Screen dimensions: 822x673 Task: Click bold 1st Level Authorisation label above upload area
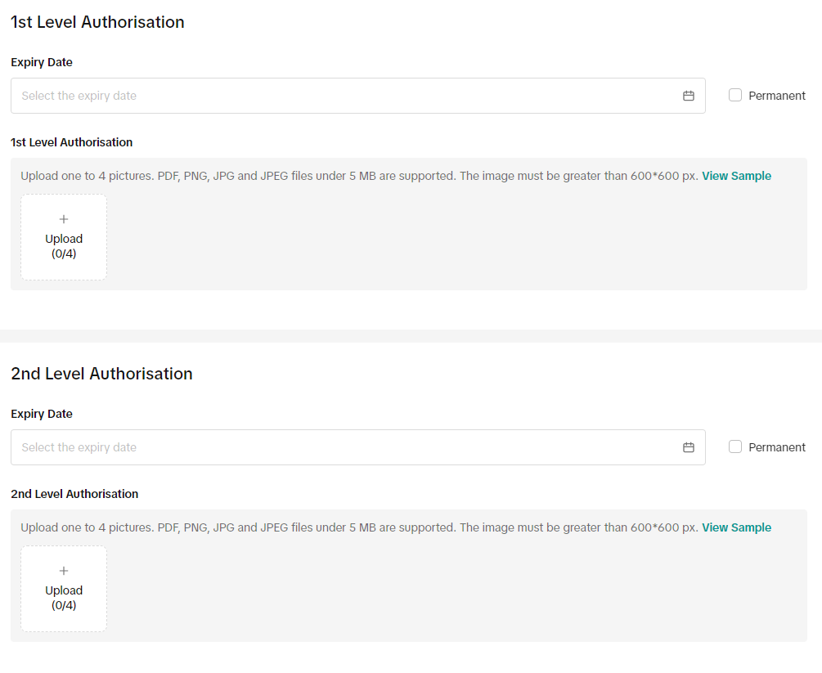pos(71,142)
